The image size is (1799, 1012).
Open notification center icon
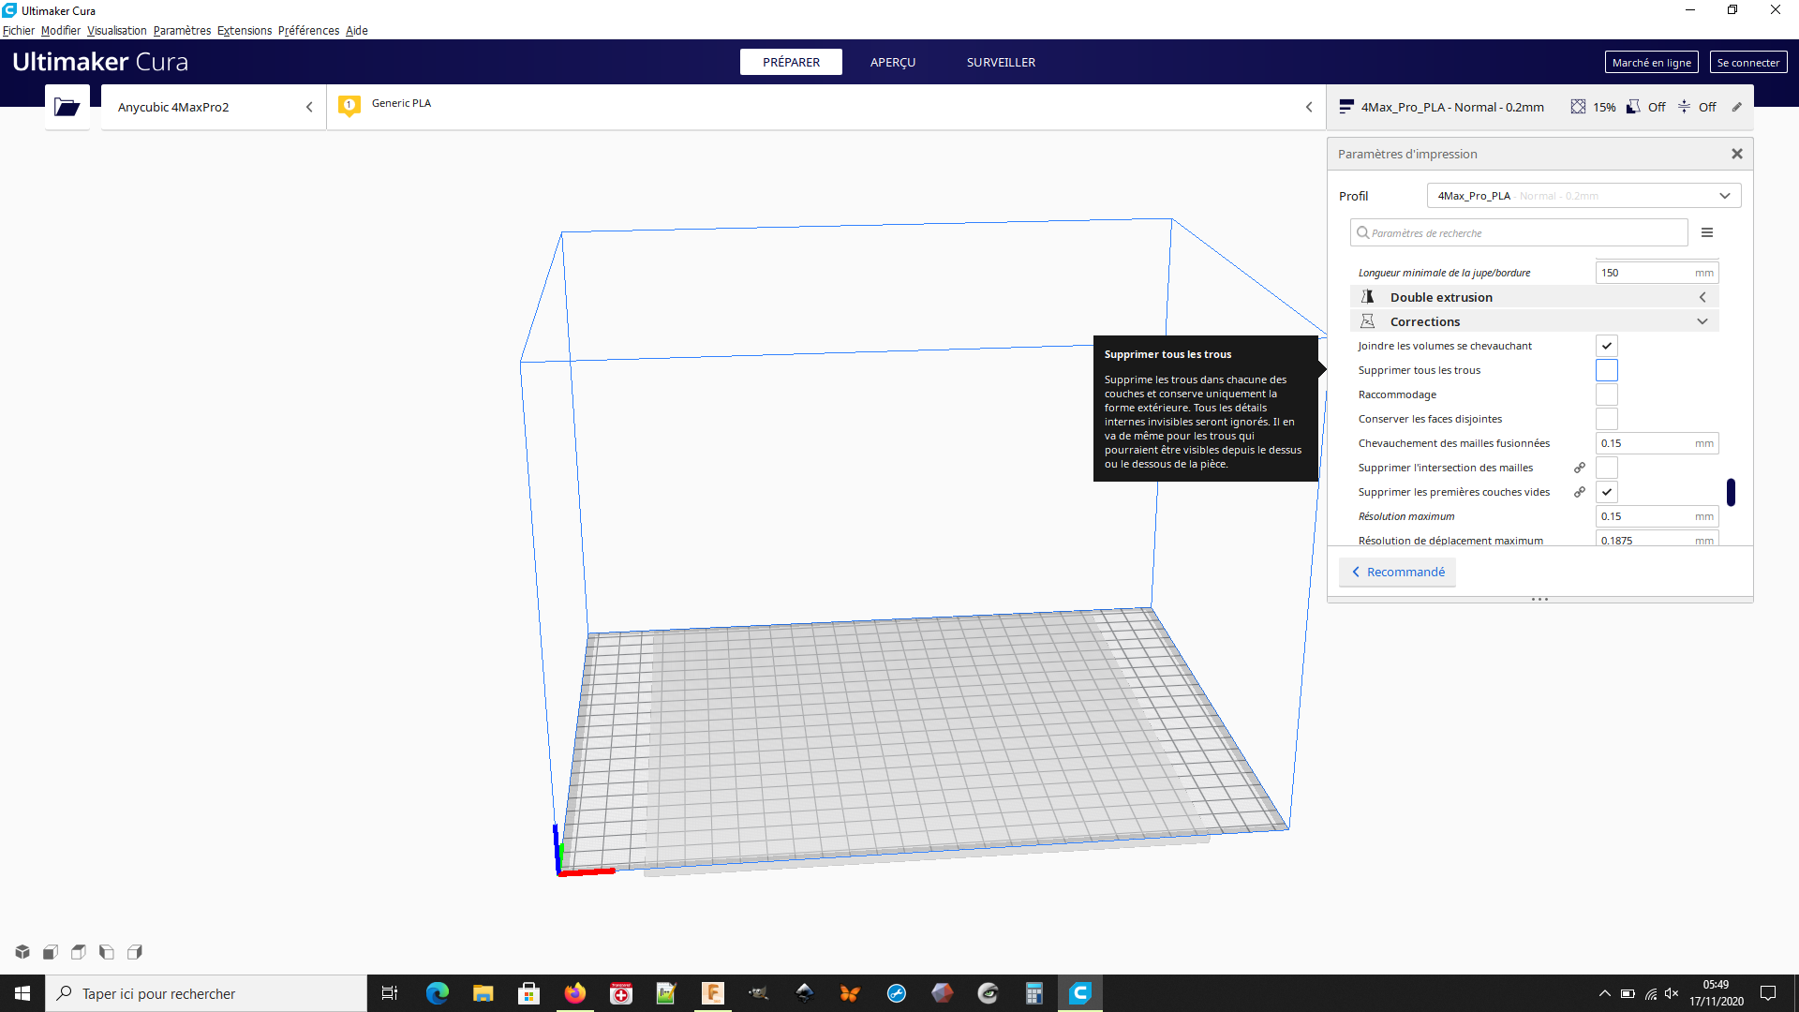1768,993
